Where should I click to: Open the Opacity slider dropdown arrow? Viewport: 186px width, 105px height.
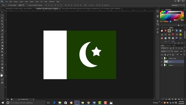pos(184,51)
